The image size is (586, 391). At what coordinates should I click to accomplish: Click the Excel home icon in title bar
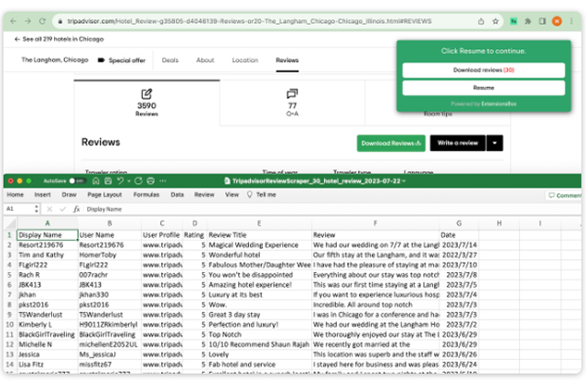tap(96, 181)
